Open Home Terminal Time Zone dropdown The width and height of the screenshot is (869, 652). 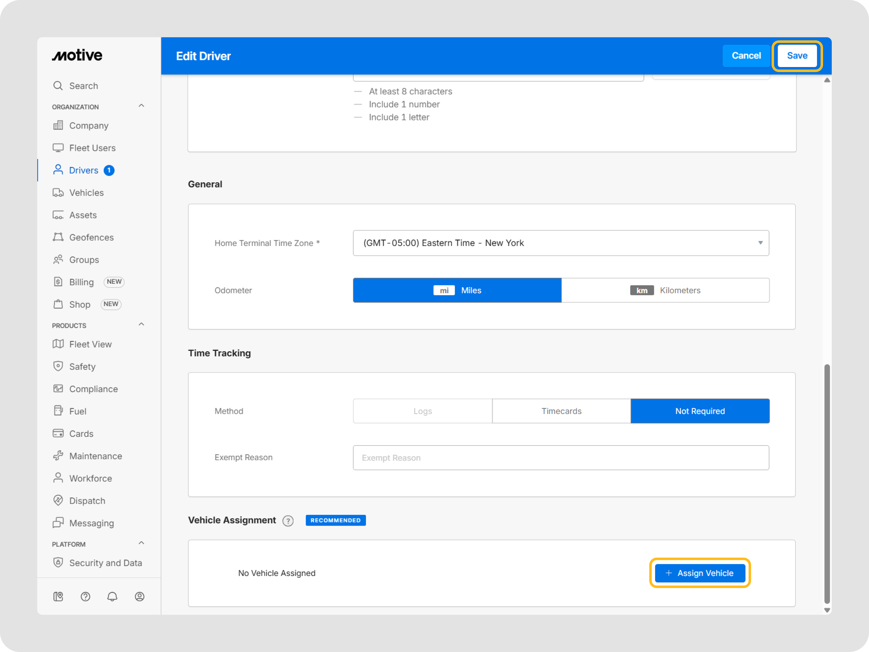point(561,243)
